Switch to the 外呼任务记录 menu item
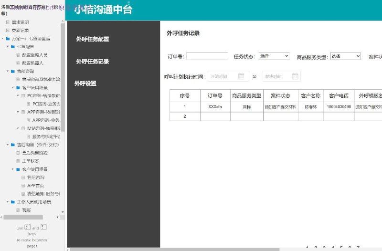This screenshot has width=382, height=251. point(93,62)
